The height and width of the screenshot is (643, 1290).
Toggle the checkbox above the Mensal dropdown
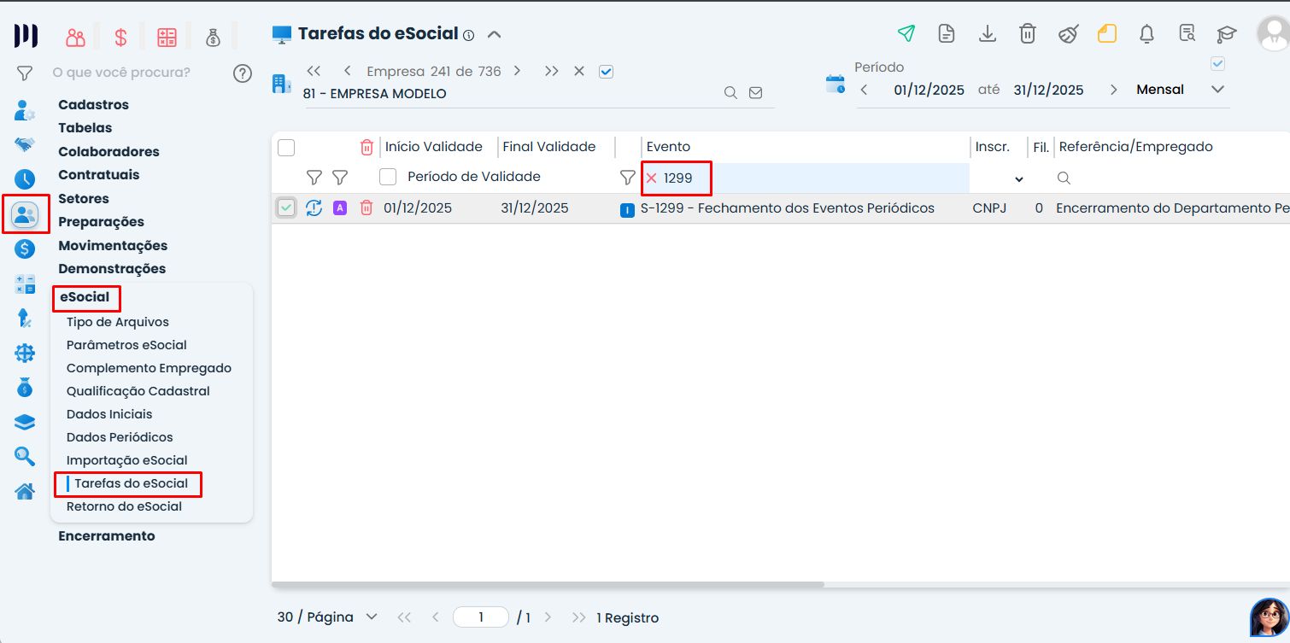pos(1218,63)
